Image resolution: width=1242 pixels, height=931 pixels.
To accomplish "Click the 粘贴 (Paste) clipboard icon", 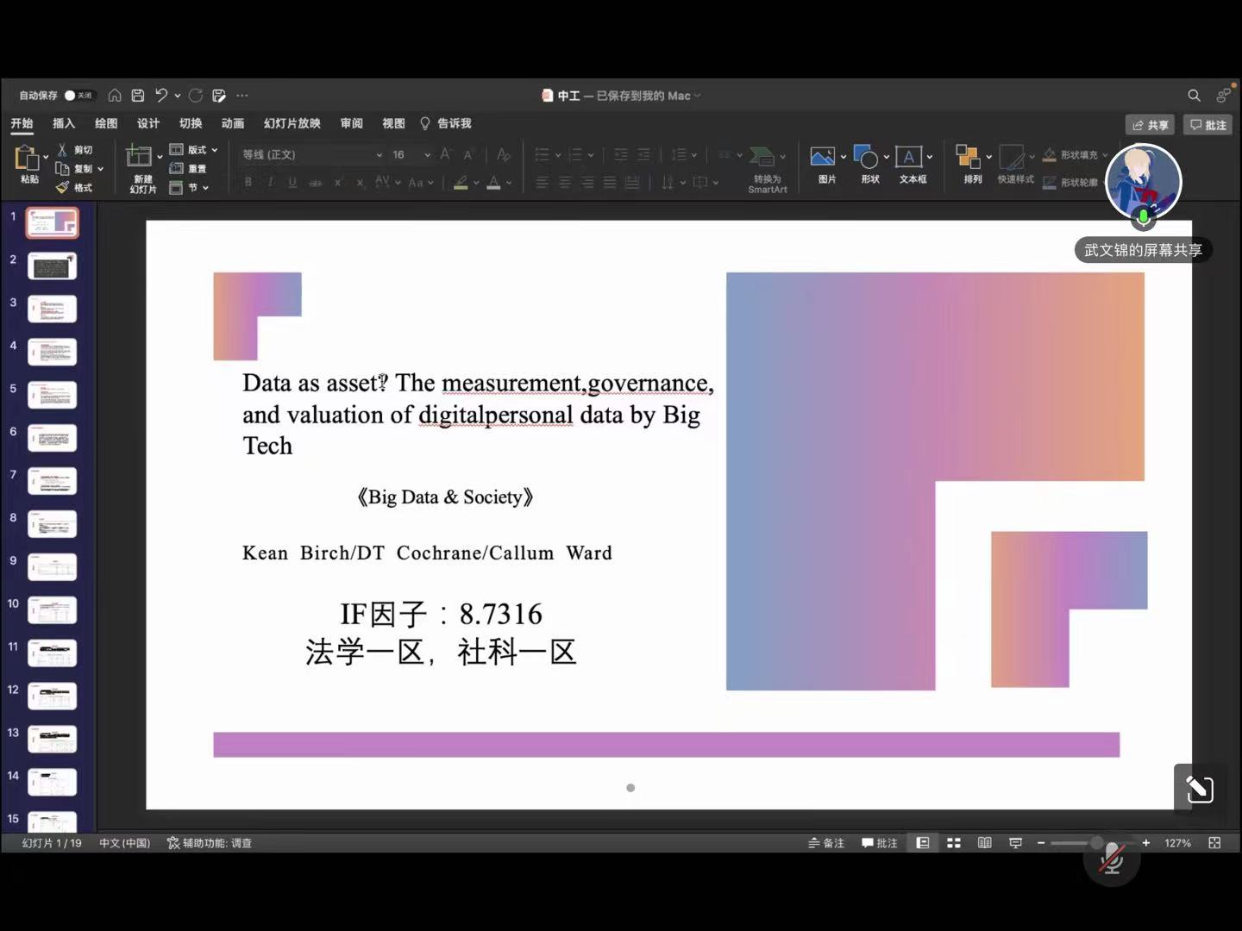I will (28, 159).
